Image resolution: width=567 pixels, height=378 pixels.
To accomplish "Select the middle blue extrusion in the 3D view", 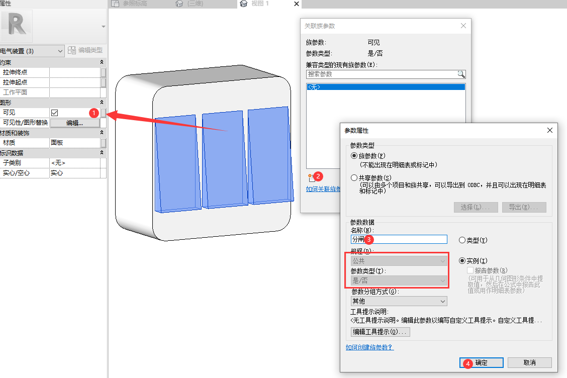I will point(225,159).
